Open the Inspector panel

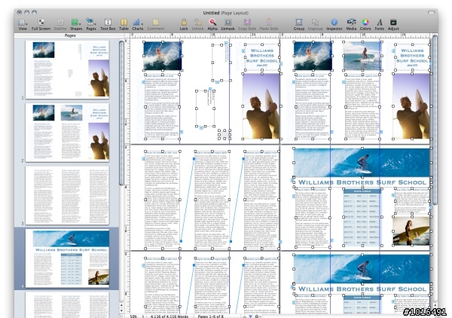coord(334,24)
